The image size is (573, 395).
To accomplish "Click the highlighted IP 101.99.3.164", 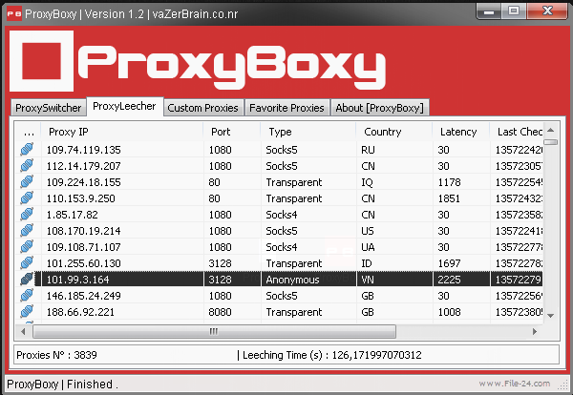I will [x=78, y=280].
